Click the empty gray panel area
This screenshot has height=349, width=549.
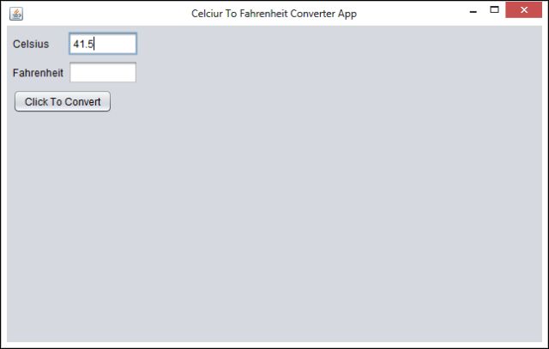(300, 214)
